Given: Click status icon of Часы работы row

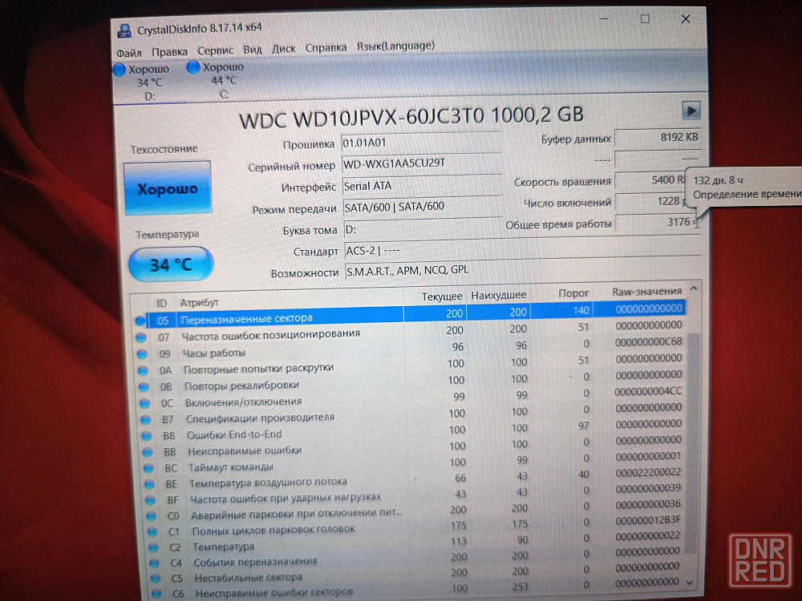Looking at the screenshot, I should [x=142, y=354].
